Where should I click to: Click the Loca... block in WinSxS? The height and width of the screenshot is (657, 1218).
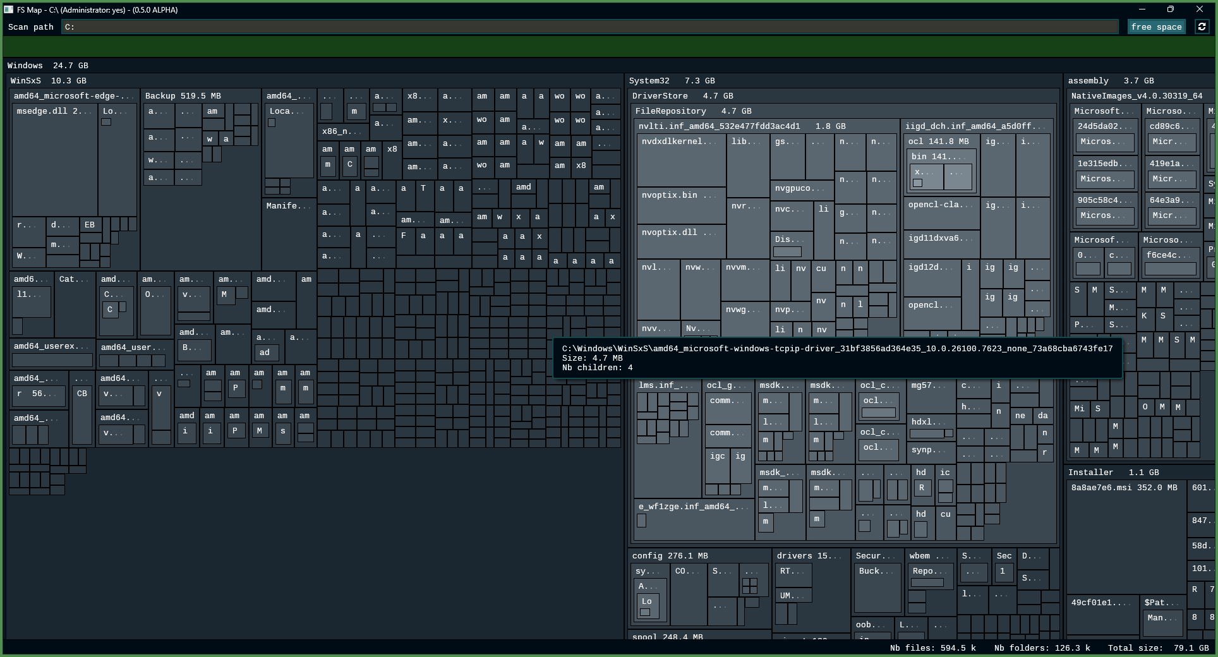[289, 142]
